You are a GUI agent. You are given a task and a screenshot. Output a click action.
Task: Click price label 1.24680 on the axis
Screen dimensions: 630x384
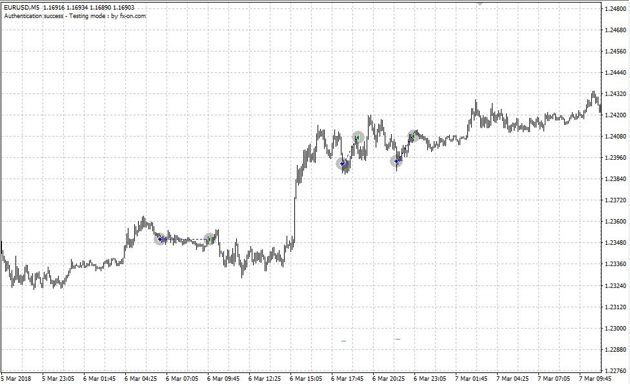(x=615, y=30)
